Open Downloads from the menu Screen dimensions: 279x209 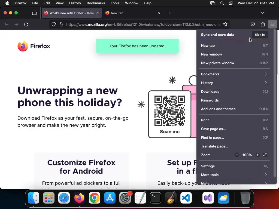click(235, 91)
